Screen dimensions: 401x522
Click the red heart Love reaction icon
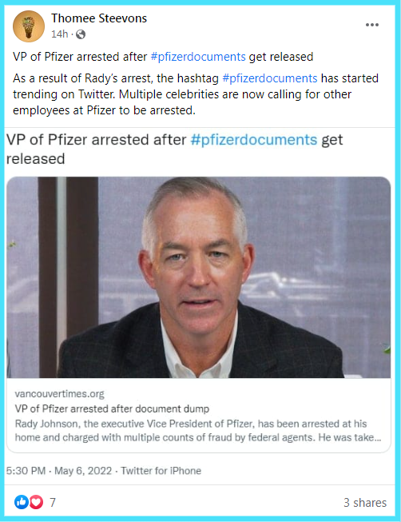[x=36, y=502]
